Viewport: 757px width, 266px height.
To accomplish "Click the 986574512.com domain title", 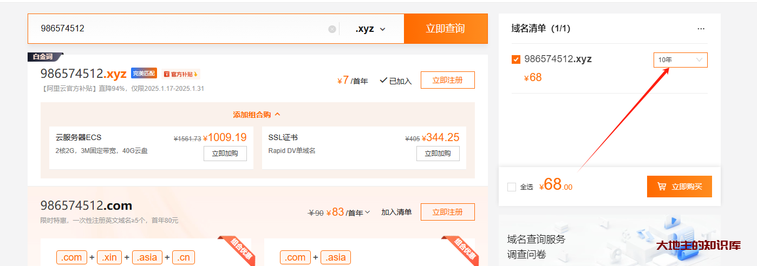I will [x=86, y=205].
